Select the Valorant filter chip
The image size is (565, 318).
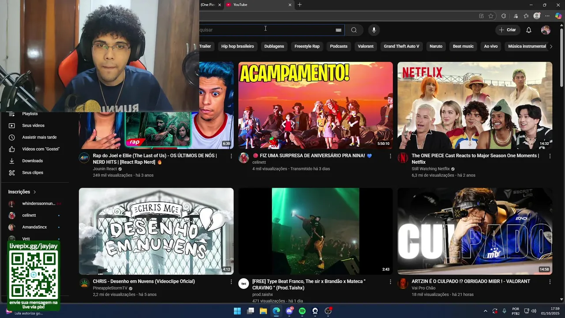365,46
